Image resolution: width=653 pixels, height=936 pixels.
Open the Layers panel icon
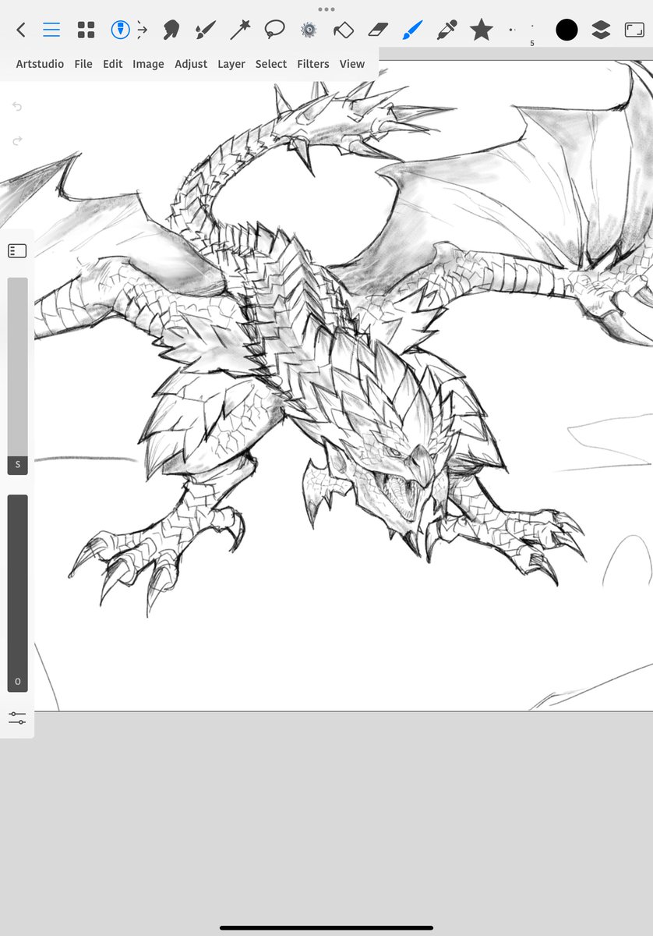[600, 30]
